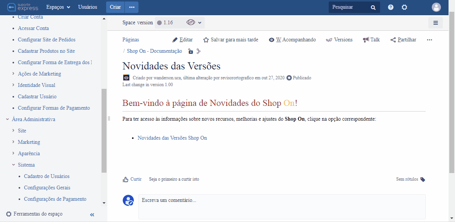Expand the Marketing tree node
455x222 pixels.
pos(13,142)
